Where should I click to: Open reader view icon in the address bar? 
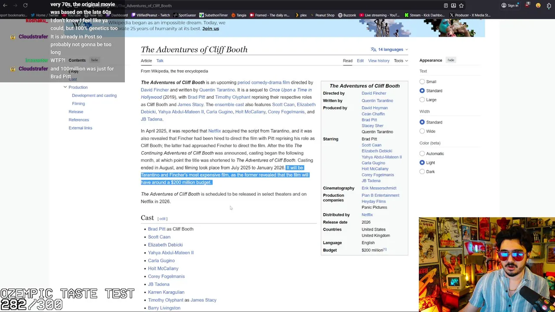point(446,6)
